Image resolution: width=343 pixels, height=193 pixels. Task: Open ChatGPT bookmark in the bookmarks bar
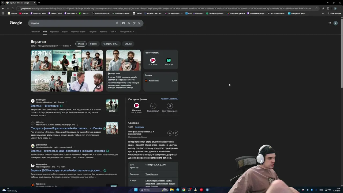point(137,13)
